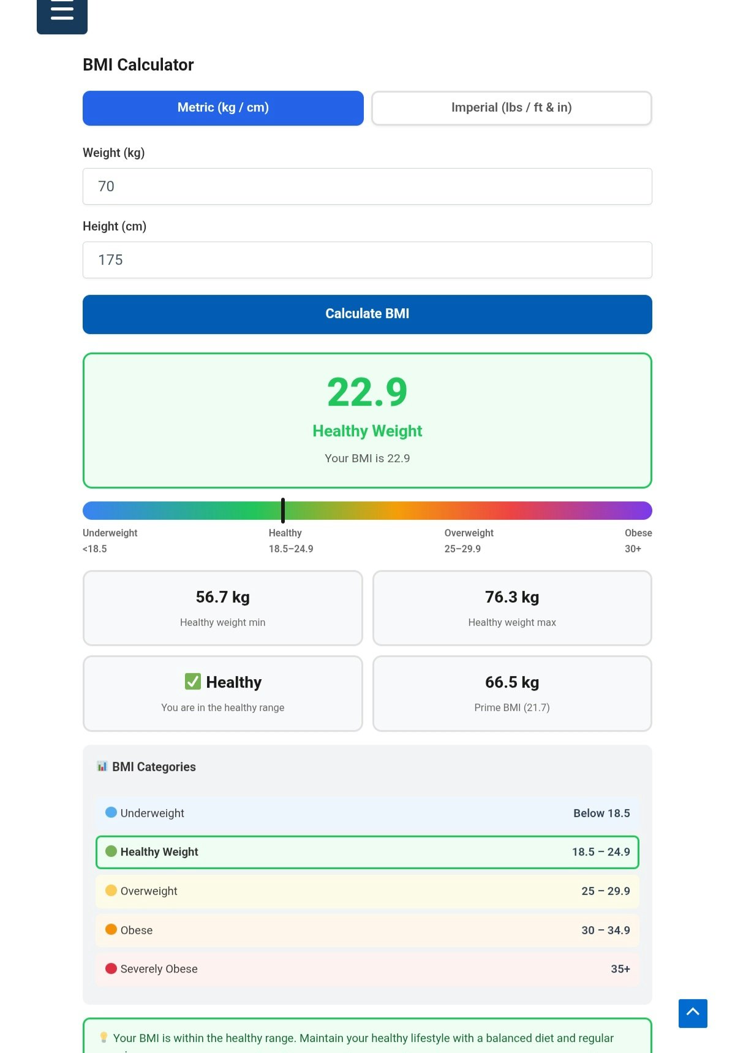
Task: Select the Healthy range status card
Action: tap(223, 693)
